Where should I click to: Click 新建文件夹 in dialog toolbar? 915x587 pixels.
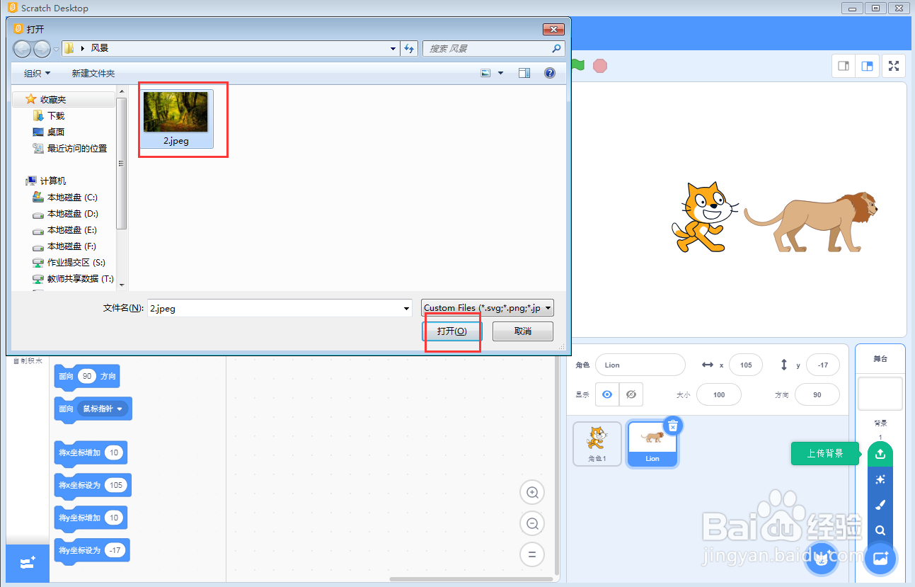[x=93, y=73]
